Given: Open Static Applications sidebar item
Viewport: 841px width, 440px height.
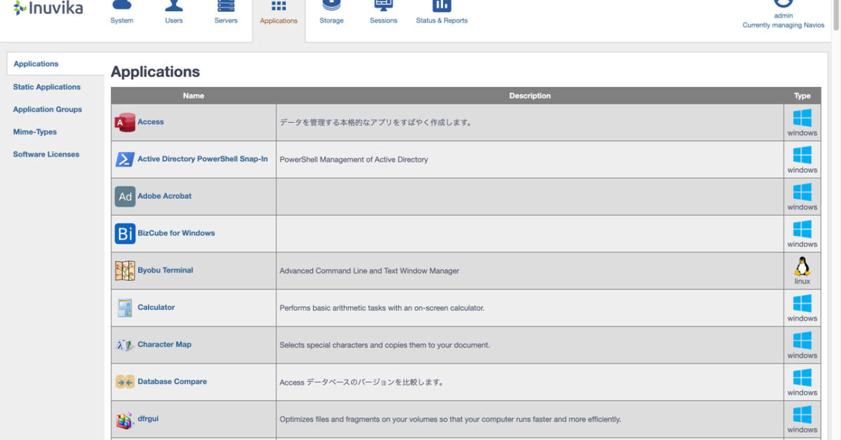Looking at the screenshot, I should [x=47, y=87].
